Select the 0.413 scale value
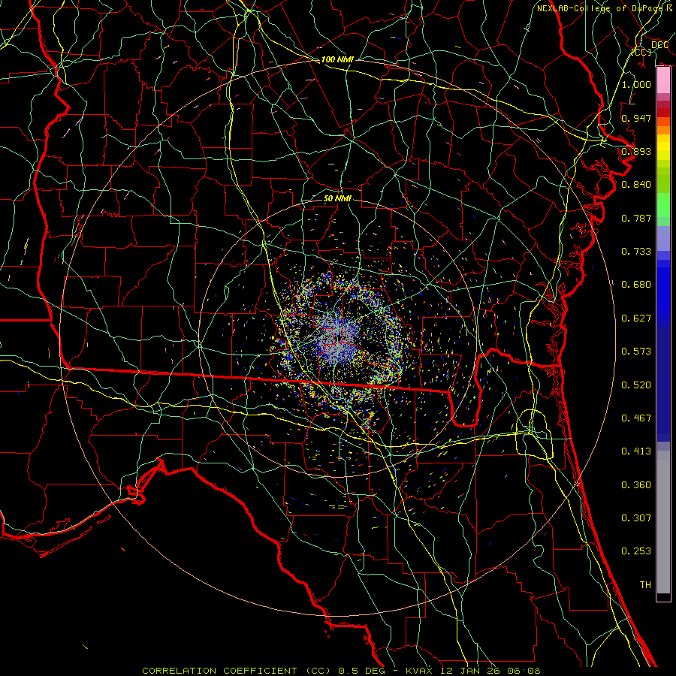 click(x=636, y=451)
